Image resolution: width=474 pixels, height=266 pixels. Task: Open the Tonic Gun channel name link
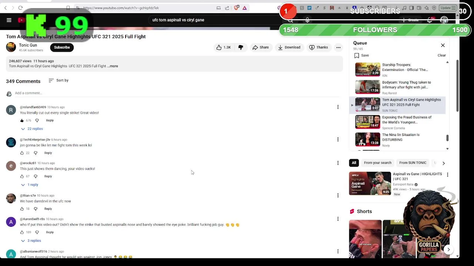(28, 45)
